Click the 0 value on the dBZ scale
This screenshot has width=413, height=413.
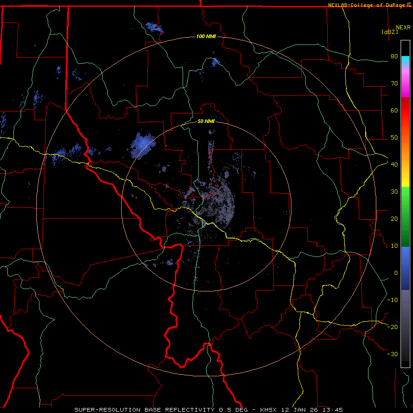point(396,273)
